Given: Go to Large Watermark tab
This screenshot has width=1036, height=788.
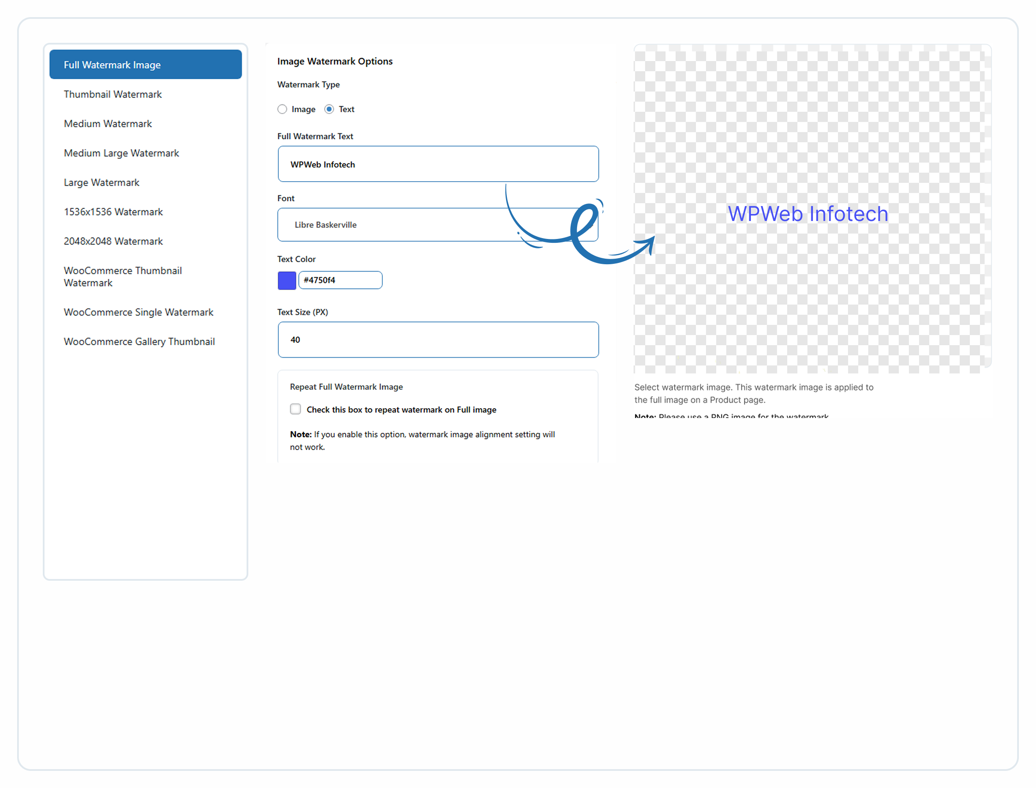Looking at the screenshot, I should pos(101,182).
